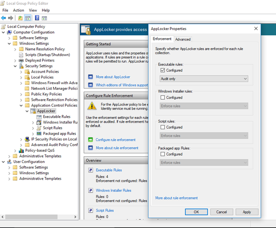Viewport: 276px width, 228px height.
Task: Click the green arrow icon beside Configure rule enforcement
Action: [x=91, y=140]
